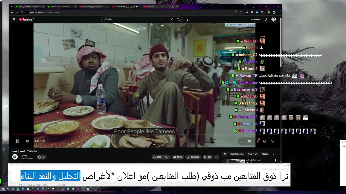Open the account avatar menu
The height and width of the screenshot is (194, 346).
(274, 19)
